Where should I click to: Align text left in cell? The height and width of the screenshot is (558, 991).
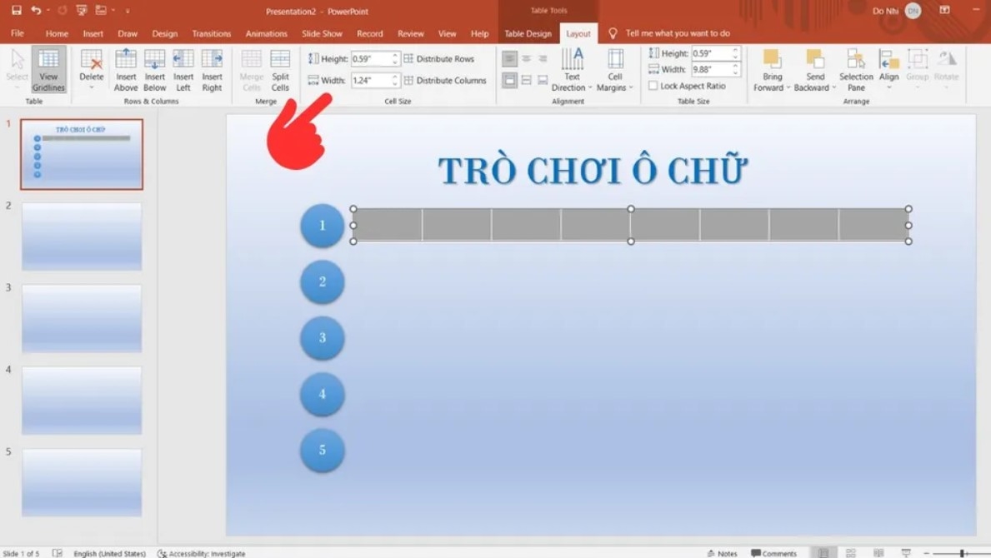point(509,58)
